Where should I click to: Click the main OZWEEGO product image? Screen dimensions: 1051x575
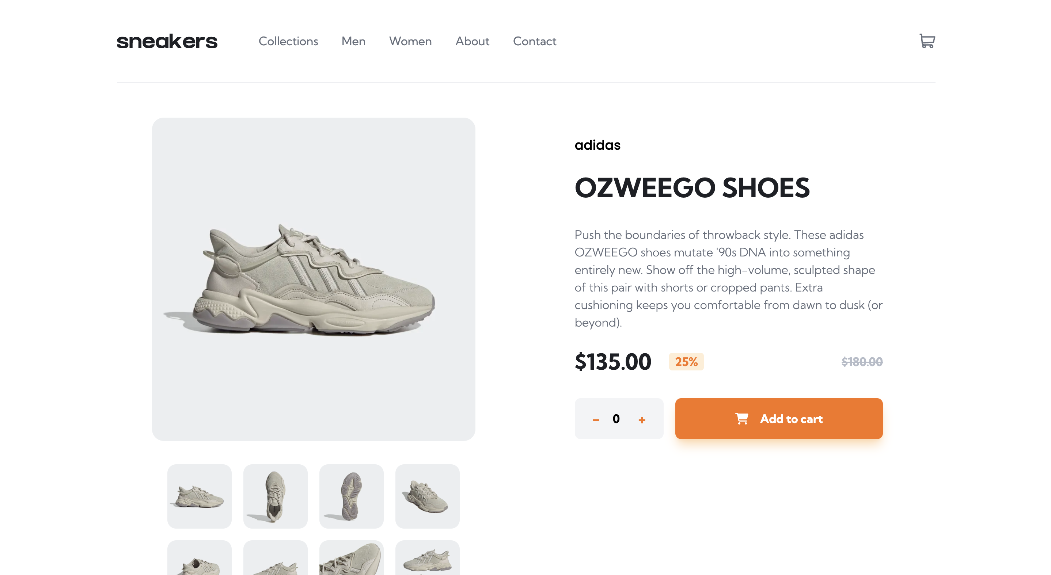(x=313, y=279)
